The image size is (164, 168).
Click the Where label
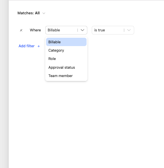coord(35,30)
